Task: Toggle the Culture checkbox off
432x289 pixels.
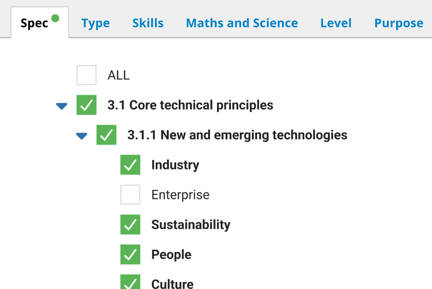Action: (x=130, y=283)
